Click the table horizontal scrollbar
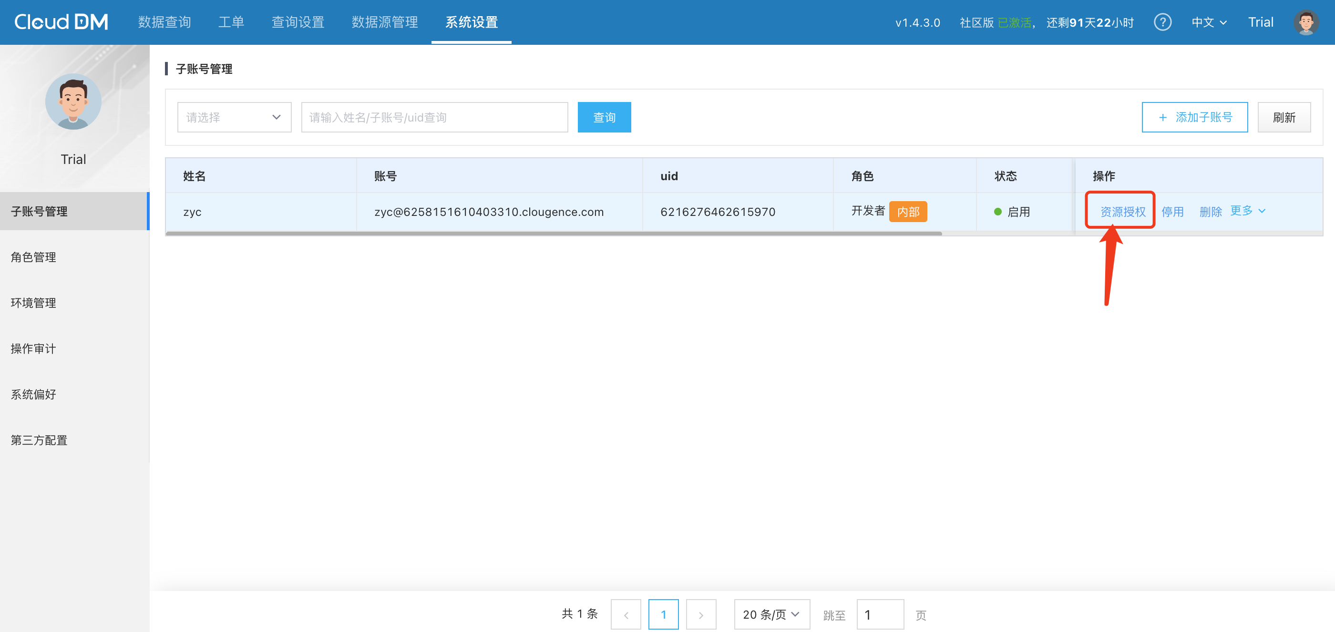 pyautogui.click(x=553, y=234)
